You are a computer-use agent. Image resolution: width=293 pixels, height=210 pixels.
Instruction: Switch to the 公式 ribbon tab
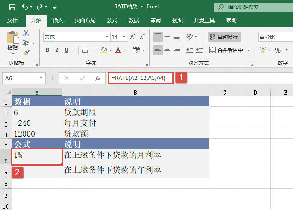pos(112,20)
